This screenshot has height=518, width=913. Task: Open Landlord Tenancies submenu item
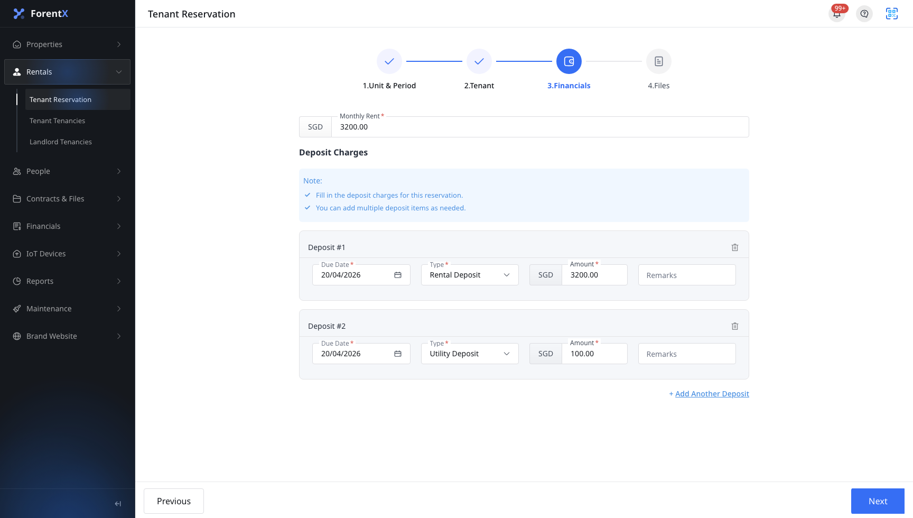tap(78, 142)
